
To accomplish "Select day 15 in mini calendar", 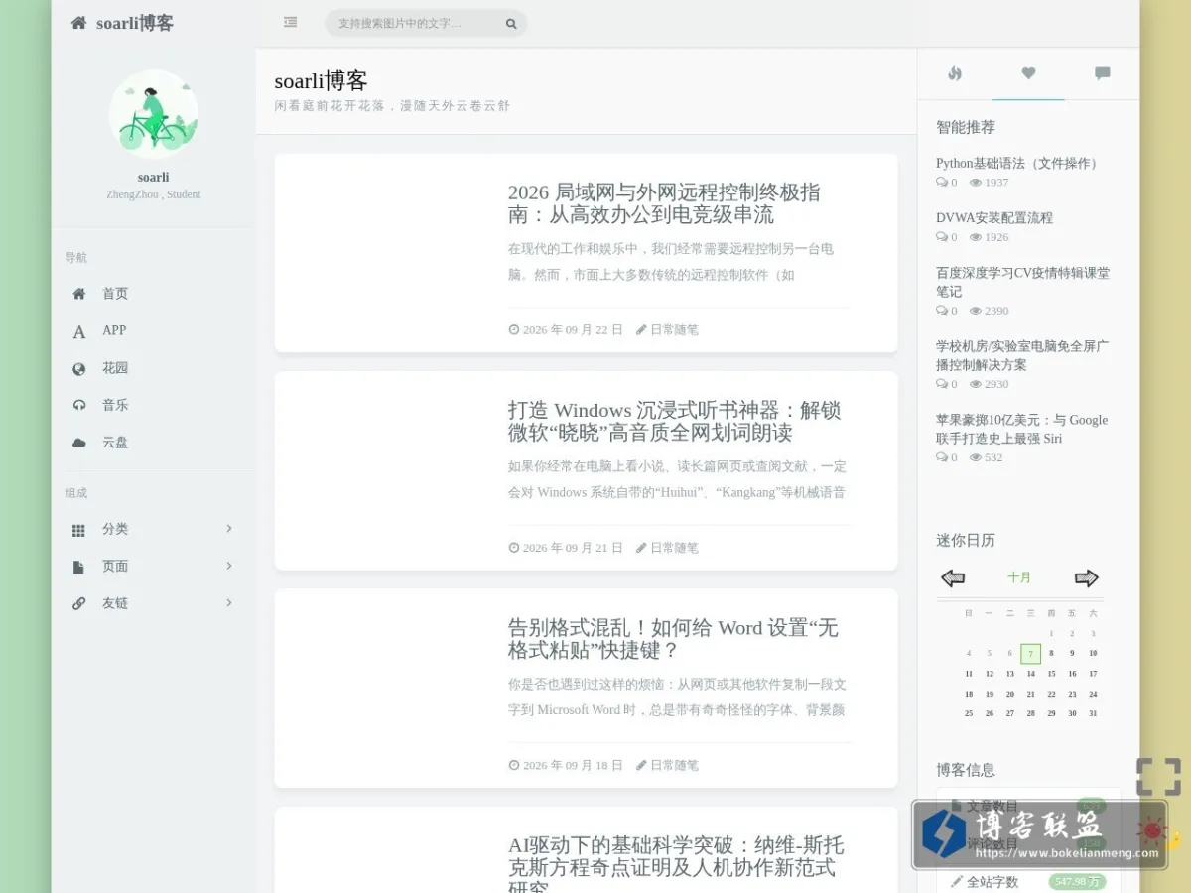I will pos(1052,674).
